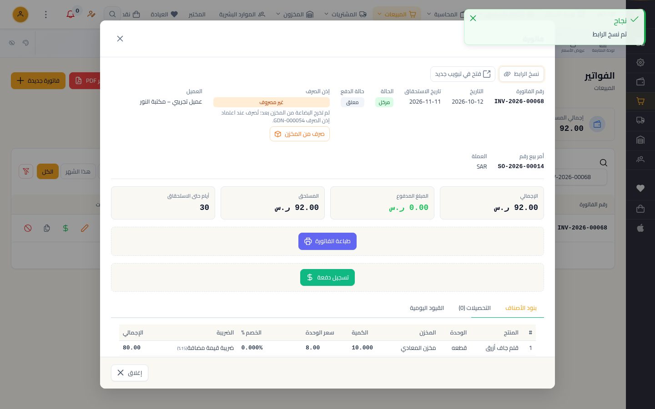Click the issue from warehouse button (صرف من المخزن)

300,134
